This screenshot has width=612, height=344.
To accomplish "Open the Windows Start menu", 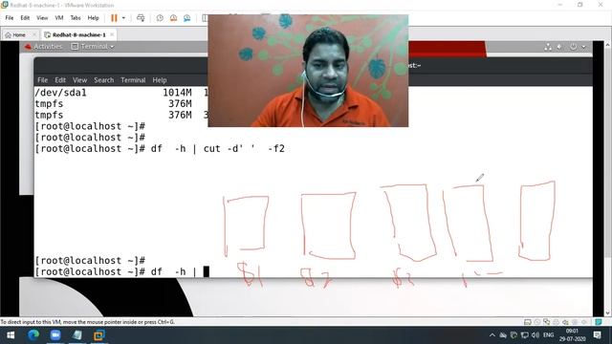I will [11, 335].
